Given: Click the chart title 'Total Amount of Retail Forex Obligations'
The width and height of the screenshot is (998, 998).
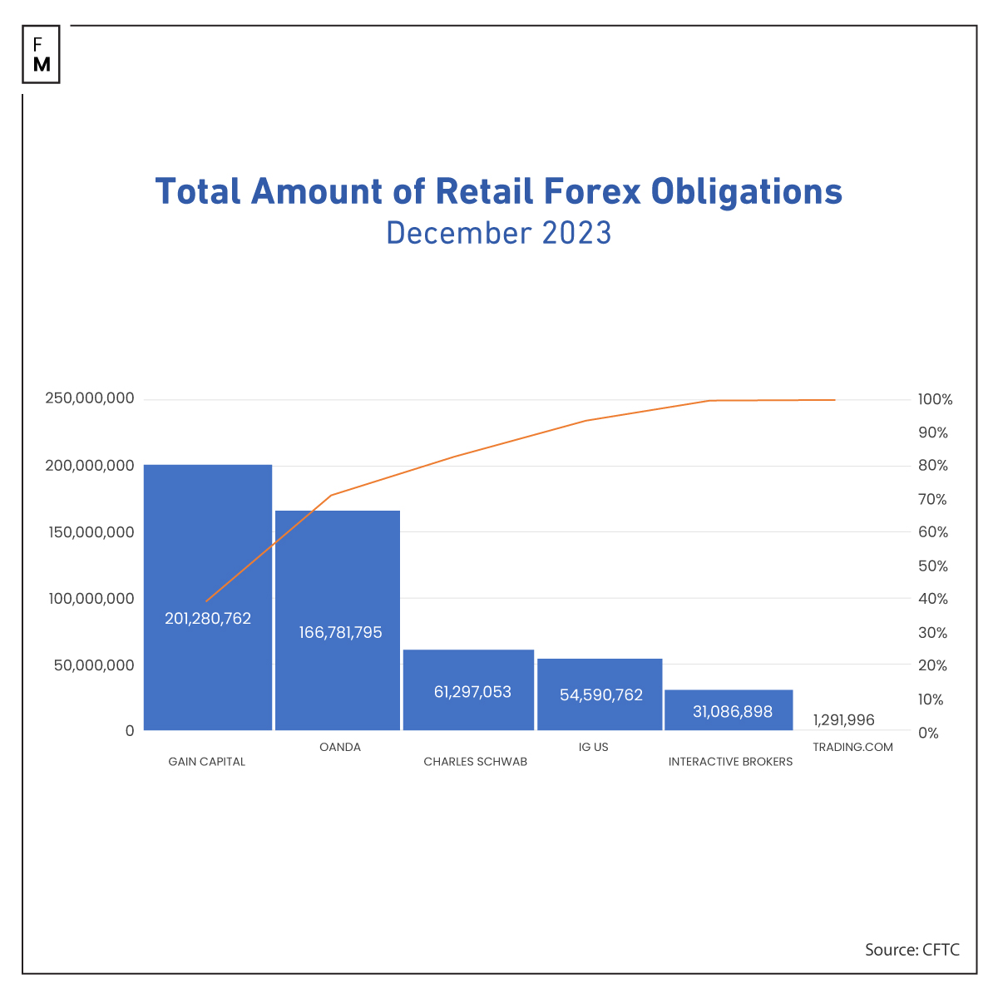Looking at the screenshot, I should pos(499,191).
